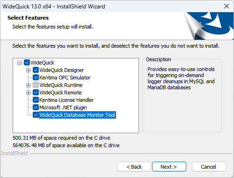Proceed with the Next button
234x178 pixels.
pyautogui.click(x=169, y=167)
